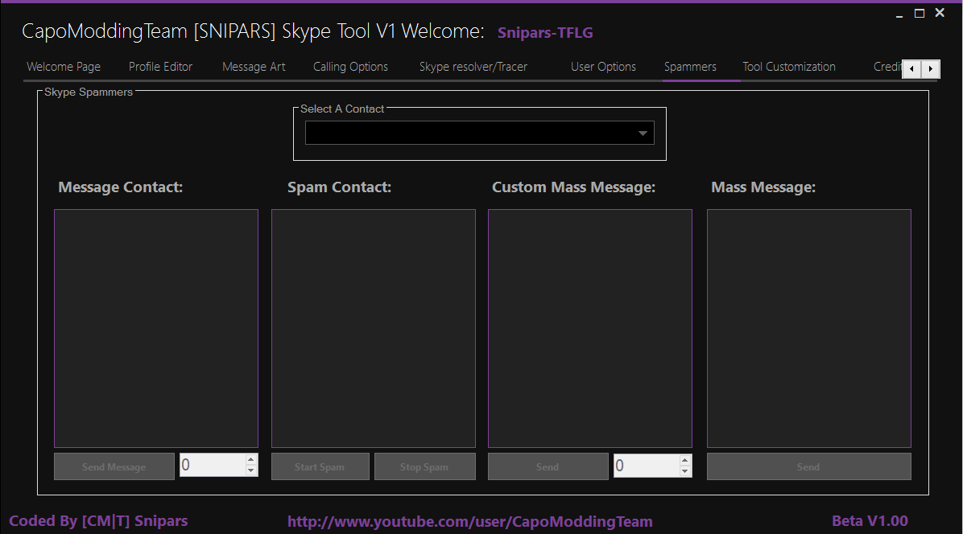Click the number field beside Send Message
Image resolution: width=963 pixels, height=534 pixels.
tap(213, 466)
